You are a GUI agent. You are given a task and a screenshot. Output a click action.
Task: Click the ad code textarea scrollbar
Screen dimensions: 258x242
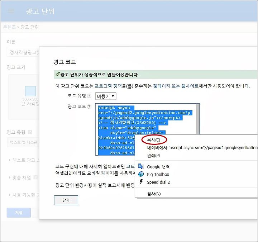pos(197,119)
